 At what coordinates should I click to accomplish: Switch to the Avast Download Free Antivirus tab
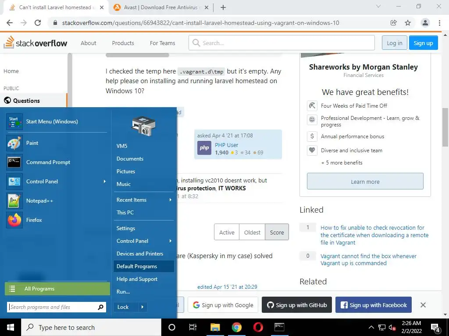pyautogui.click(x=160, y=7)
